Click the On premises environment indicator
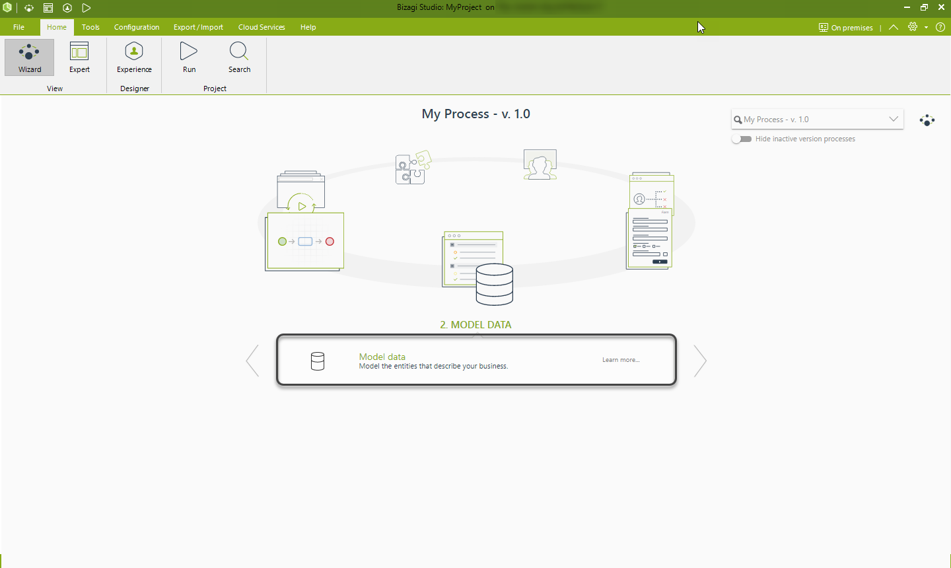Viewport: 951px width, 568px height. click(x=846, y=27)
